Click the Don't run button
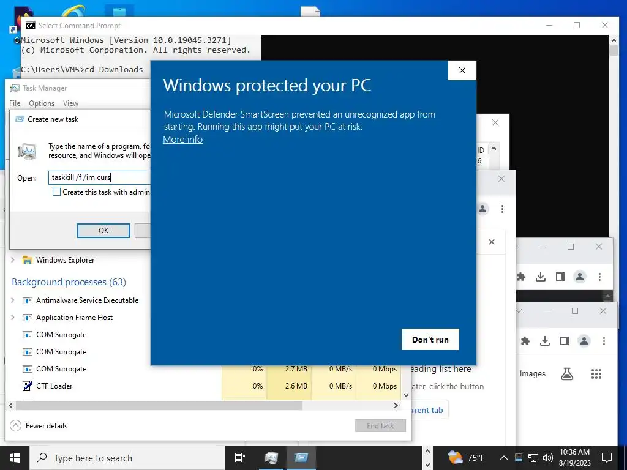 [x=430, y=339]
